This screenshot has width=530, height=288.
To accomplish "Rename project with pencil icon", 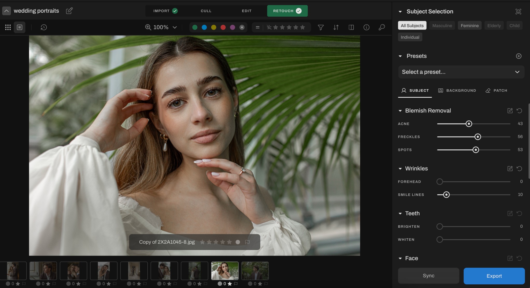I will (x=69, y=11).
